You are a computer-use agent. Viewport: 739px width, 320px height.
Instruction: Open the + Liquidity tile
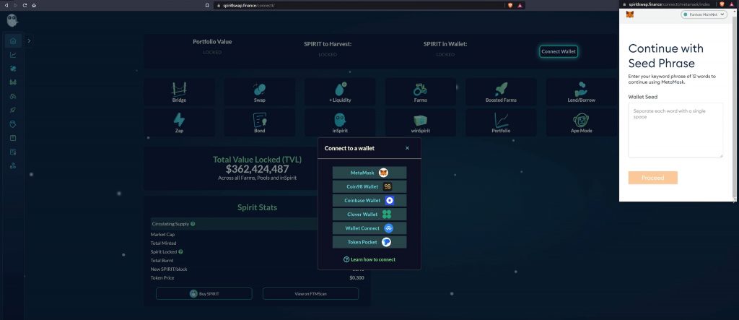click(x=340, y=92)
